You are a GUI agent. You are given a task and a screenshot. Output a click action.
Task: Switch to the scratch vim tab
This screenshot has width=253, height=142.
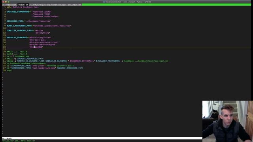tap(9, 5)
